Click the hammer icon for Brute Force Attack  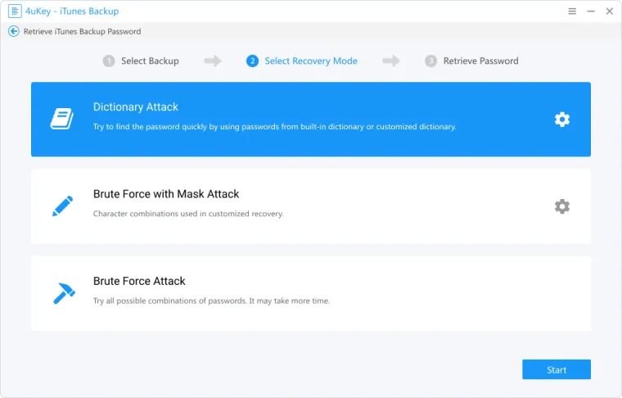click(64, 293)
